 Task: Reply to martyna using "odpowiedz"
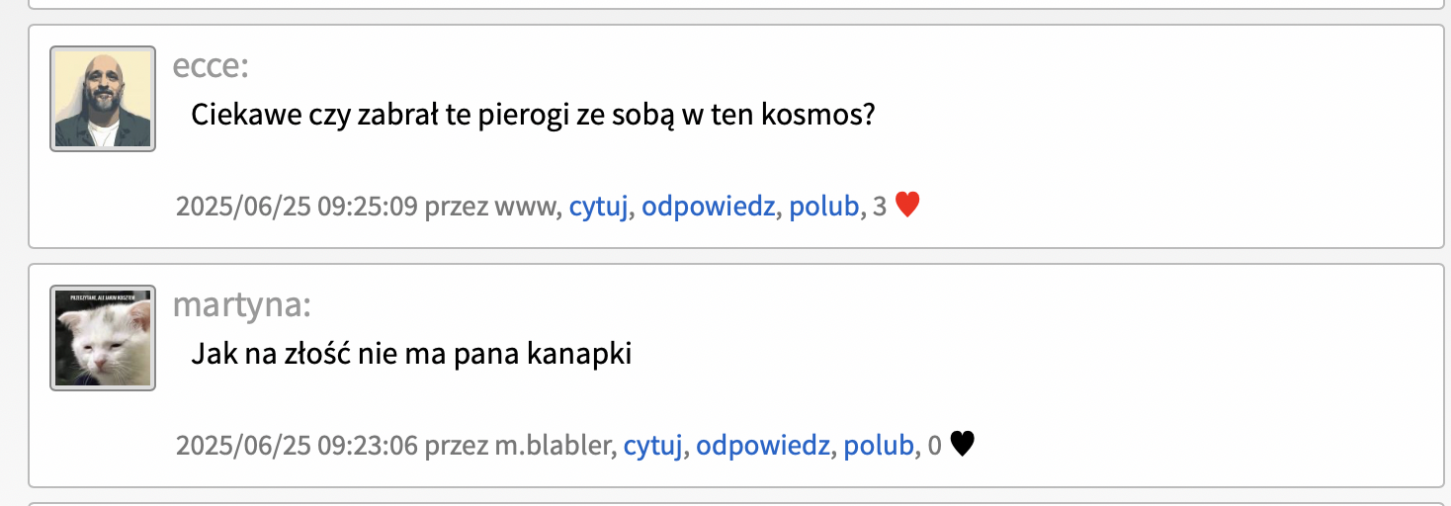762,447
